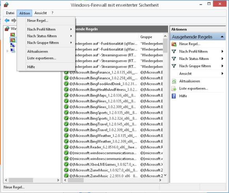Click the blue Hilfe question mark icon
The image size is (229, 193).
point(174,96)
